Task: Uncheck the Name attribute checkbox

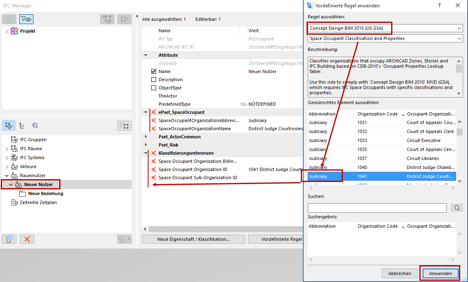Action: coord(154,71)
